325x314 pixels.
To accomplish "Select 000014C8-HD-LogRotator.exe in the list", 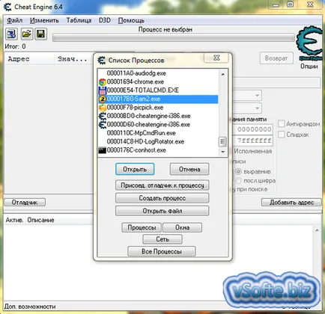I will tap(158, 142).
